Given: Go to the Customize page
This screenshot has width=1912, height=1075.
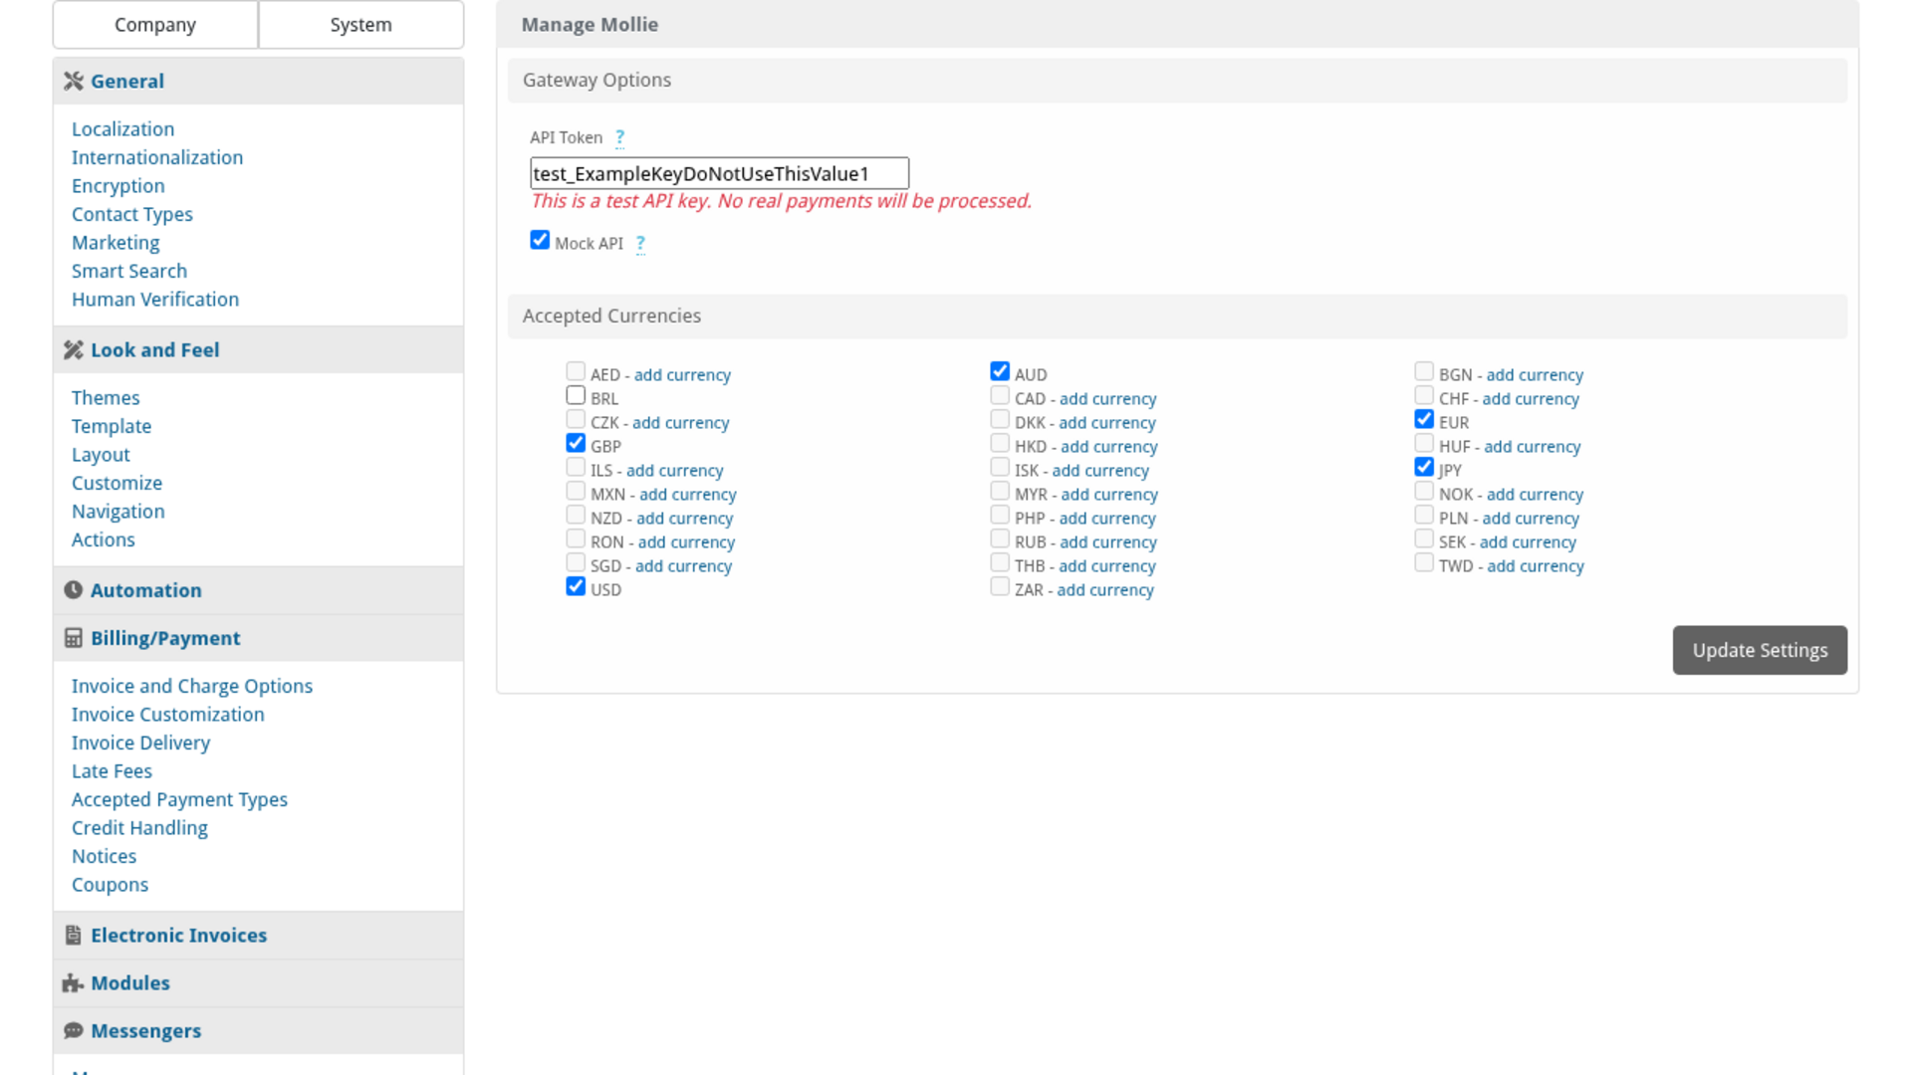Looking at the screenshot, I should pos(117,483).
